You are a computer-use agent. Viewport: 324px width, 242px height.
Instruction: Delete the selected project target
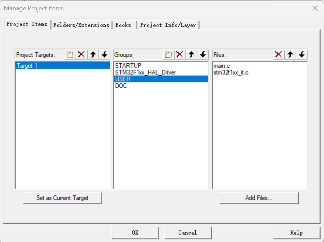[x=81, y=55]
